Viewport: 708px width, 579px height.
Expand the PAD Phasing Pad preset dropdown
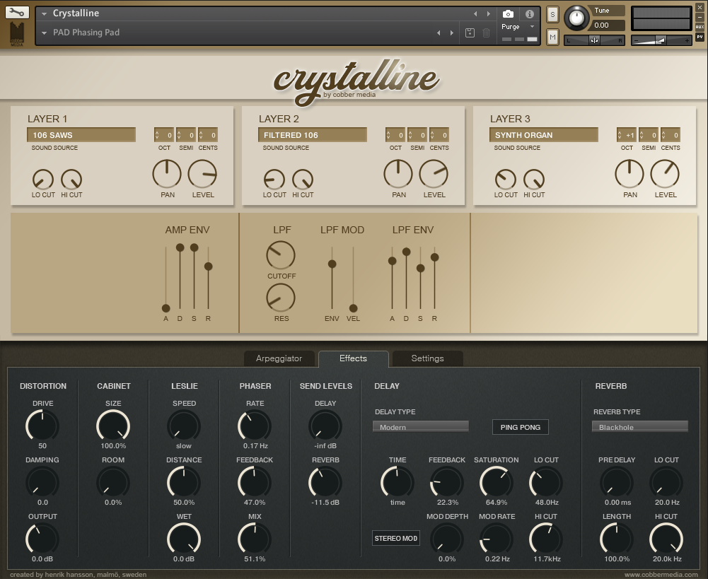point(45,33)
